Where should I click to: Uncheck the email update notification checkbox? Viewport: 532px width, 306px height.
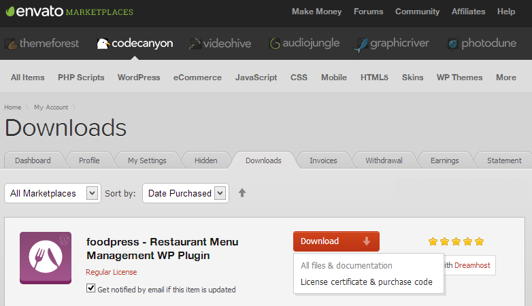pos(90,288)
